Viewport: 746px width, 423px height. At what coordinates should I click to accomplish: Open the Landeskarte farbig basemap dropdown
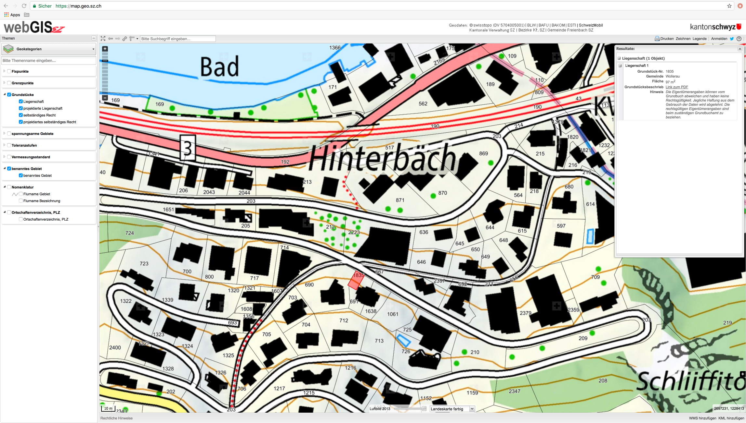pyautogui.click(x=452, y=409)
